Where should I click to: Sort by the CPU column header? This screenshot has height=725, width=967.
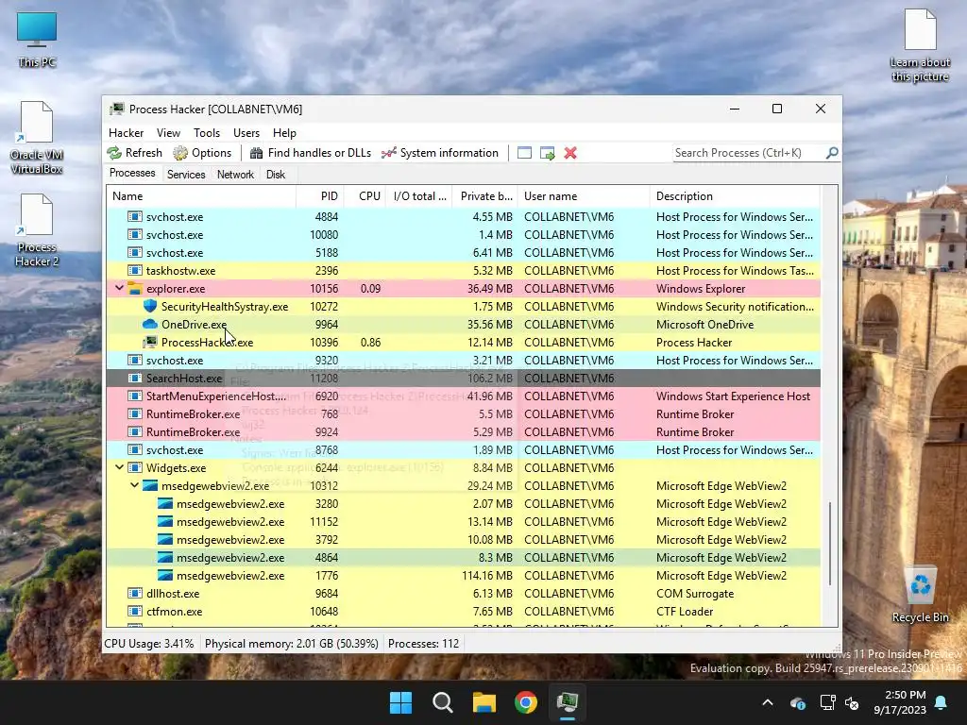click(x=365, y=196)
